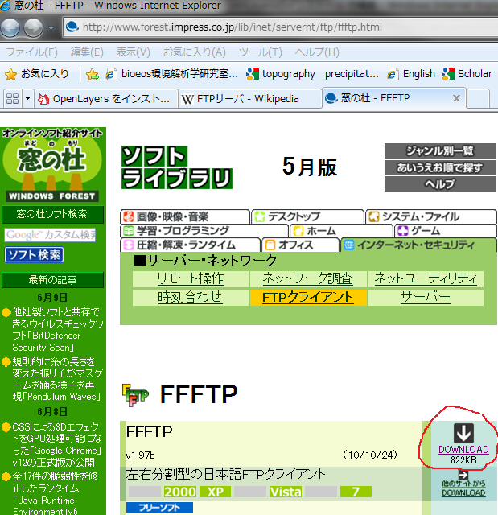Click the 窓の杜ソフト検索 header
This screenshot has width=498, height=515.
[52, 214]
